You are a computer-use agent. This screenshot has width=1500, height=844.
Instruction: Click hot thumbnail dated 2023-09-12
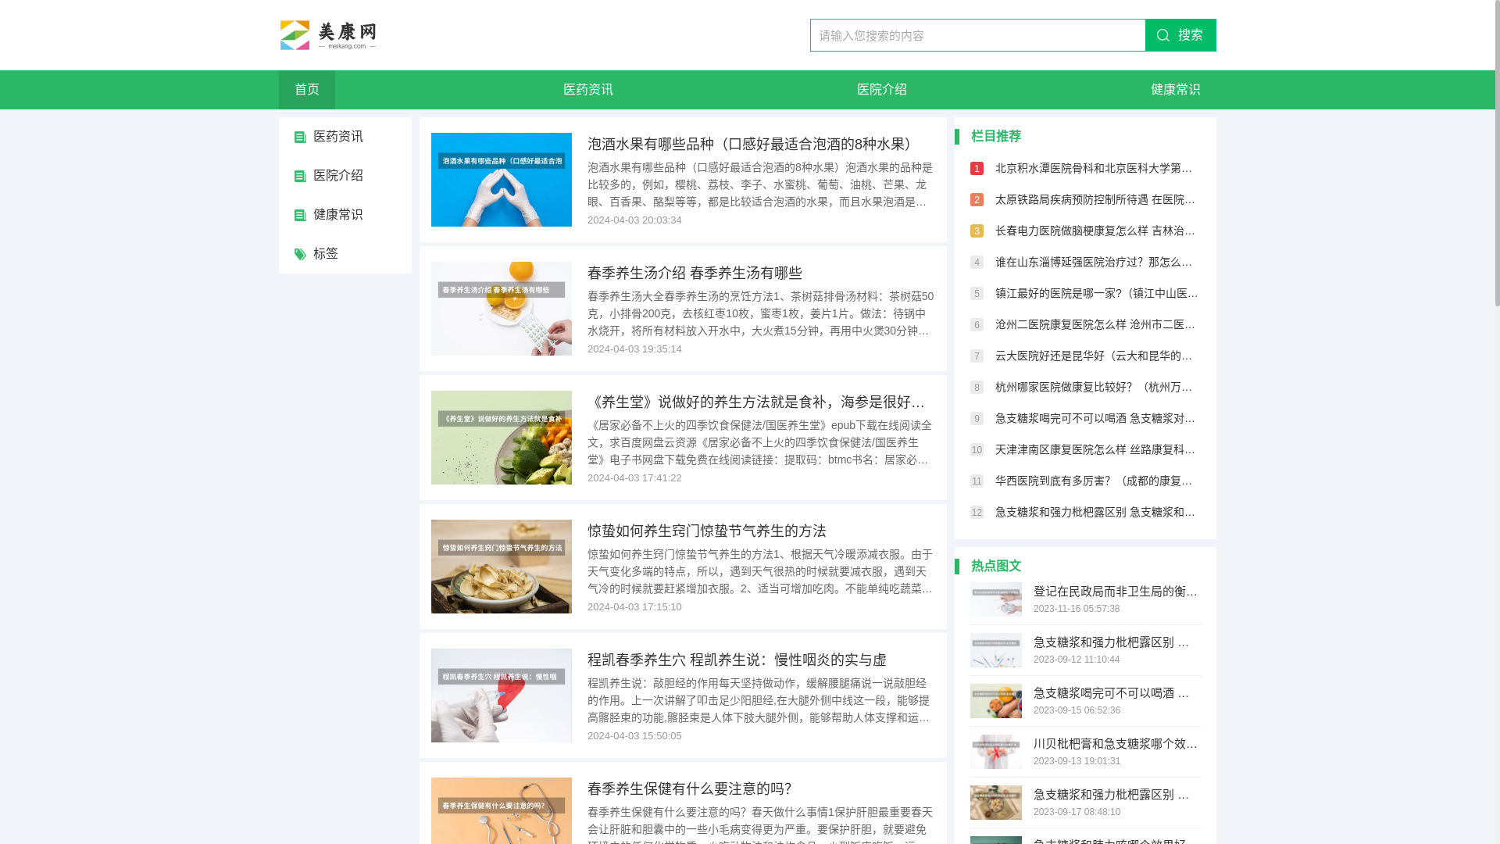pyautogui.click(x=996, y=650)
